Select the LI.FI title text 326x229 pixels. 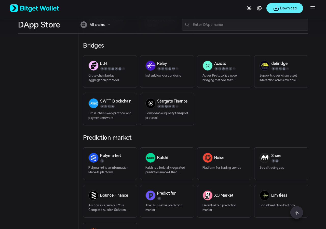(x=104, y=63)
